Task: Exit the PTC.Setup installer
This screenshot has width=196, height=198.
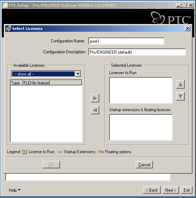Action: click(187, 190)
